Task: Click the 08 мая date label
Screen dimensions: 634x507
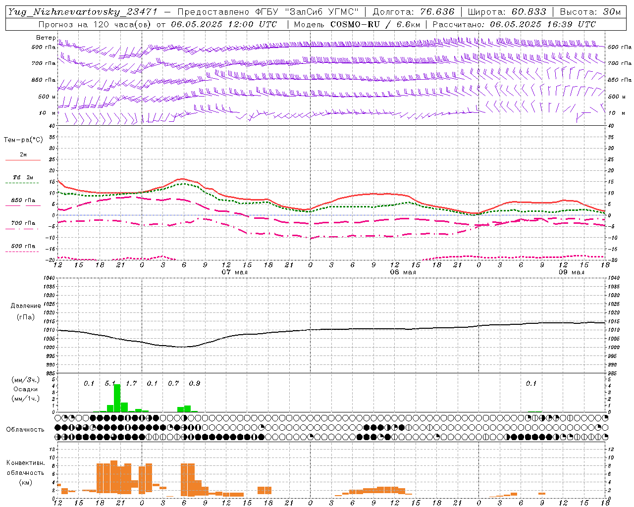Action: point(403,272)
